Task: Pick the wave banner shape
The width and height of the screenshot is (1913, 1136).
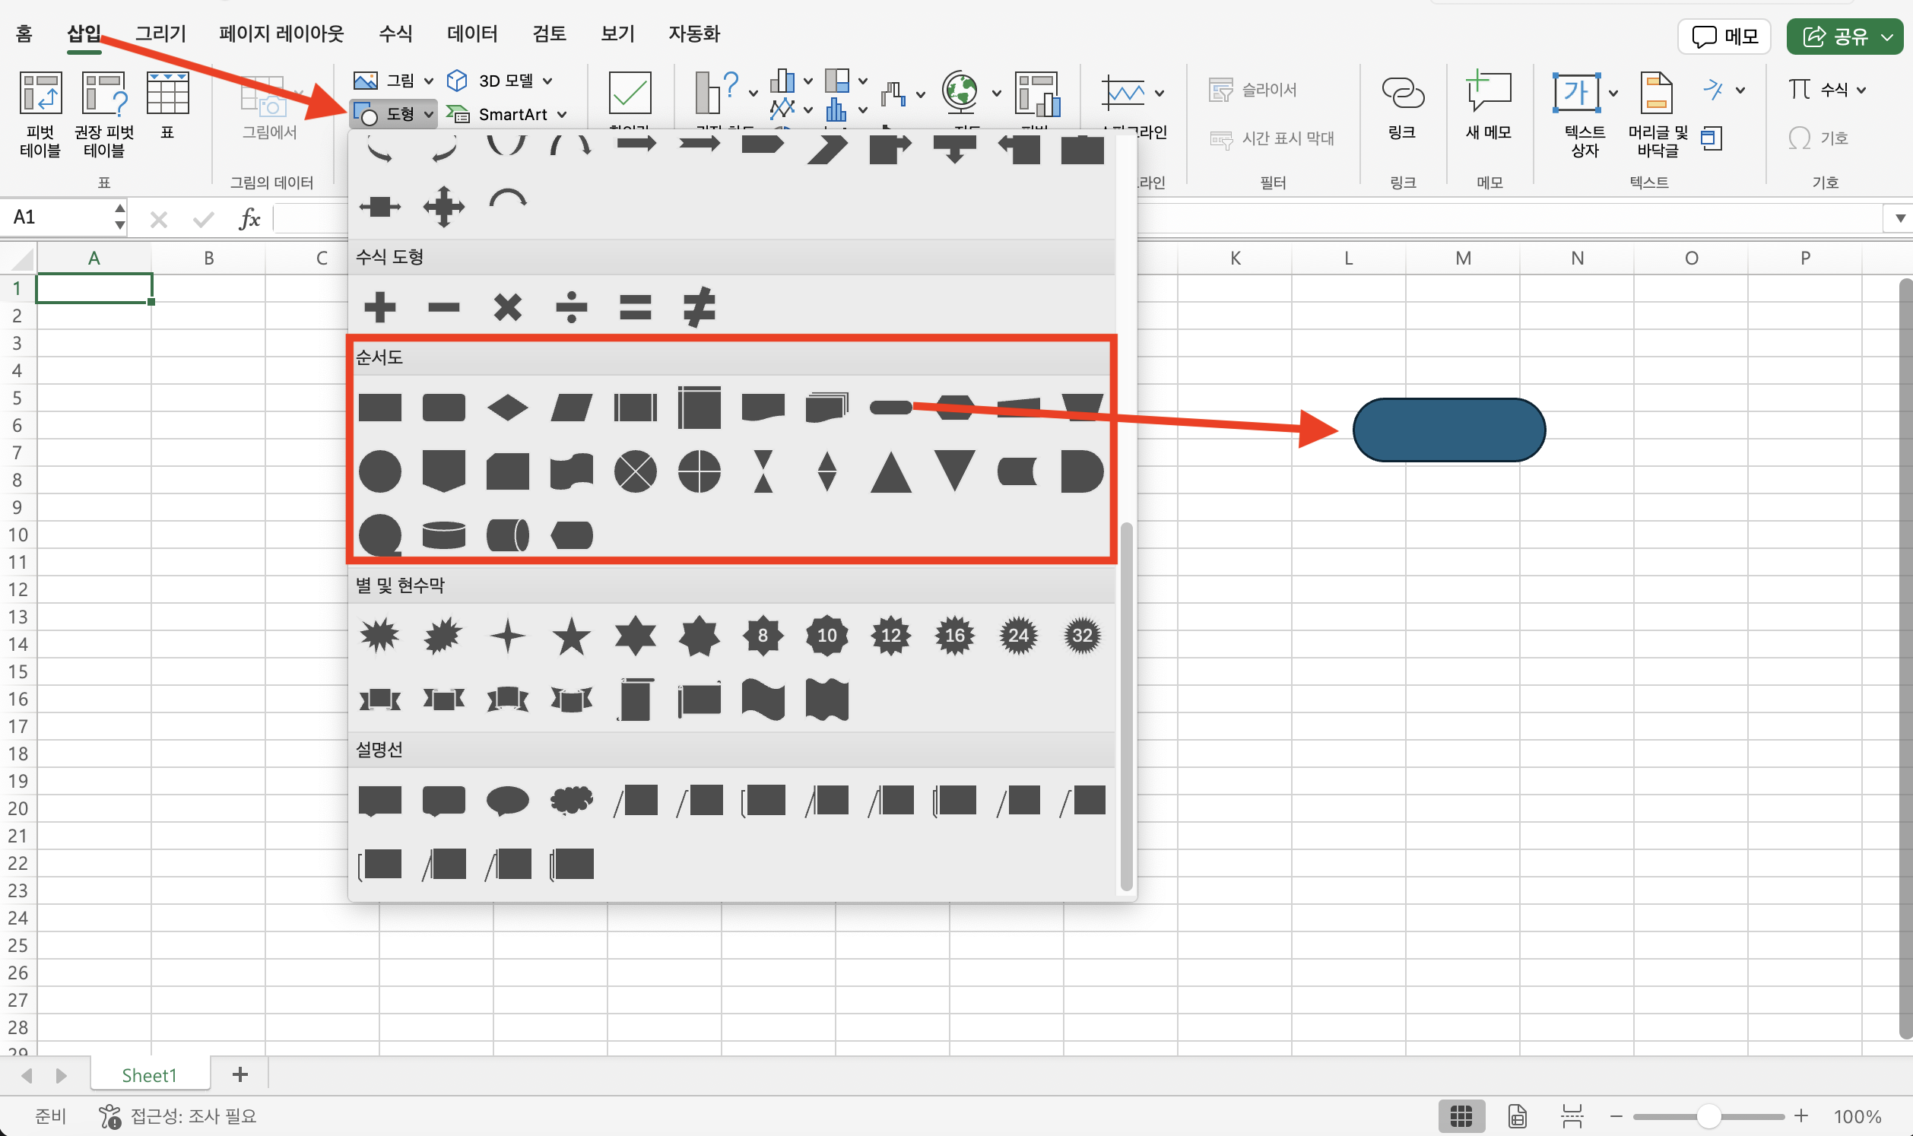Action: (763, 700)
